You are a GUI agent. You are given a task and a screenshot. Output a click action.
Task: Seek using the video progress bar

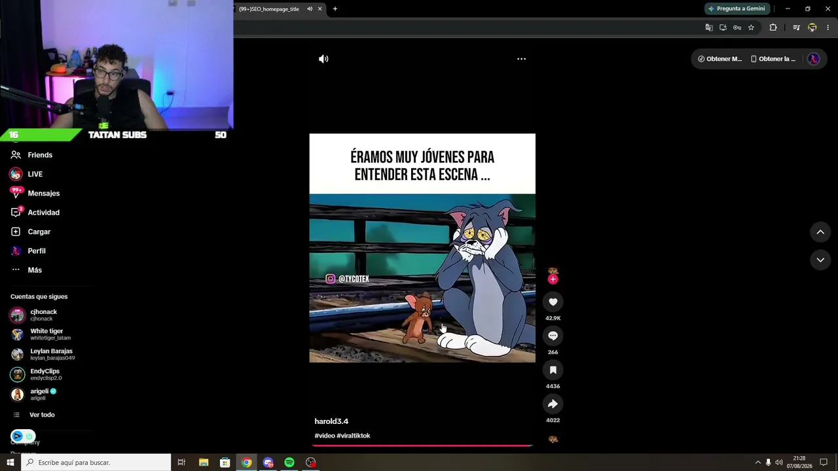pyautogui.click(x=422, y=445)
